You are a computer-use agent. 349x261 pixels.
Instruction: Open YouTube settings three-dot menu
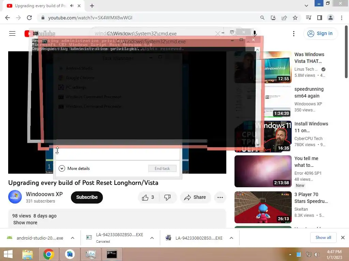click(294, 34)
